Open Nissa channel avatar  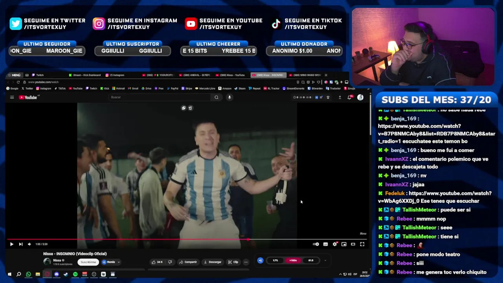47,261
